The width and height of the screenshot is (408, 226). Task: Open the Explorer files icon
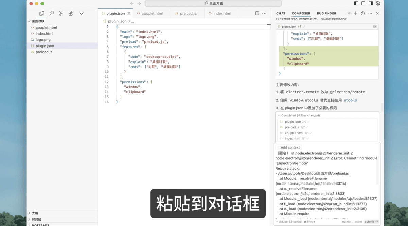click(41, 13)
